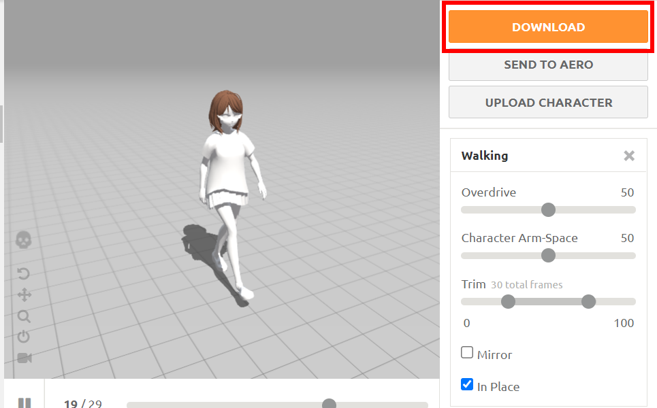This screenshot has width=657, height=408.
Task: Select the pan move arrows icon
Action: coord(24,294)
